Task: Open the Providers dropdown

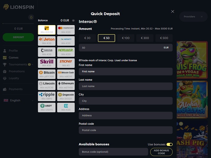Action: pyautogui.click(x=193, y=17)
